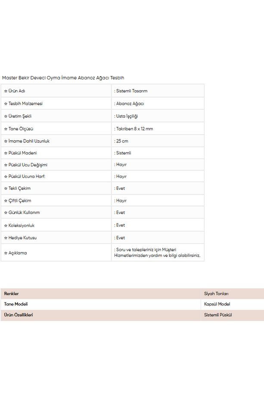The height and width of the screenshot is (397, 264).
Task: Click the product title 'Master Bekir Deveci Oyma İmame Abanoz Ağacı Tesbih'
Action: [x=63, y=78]
